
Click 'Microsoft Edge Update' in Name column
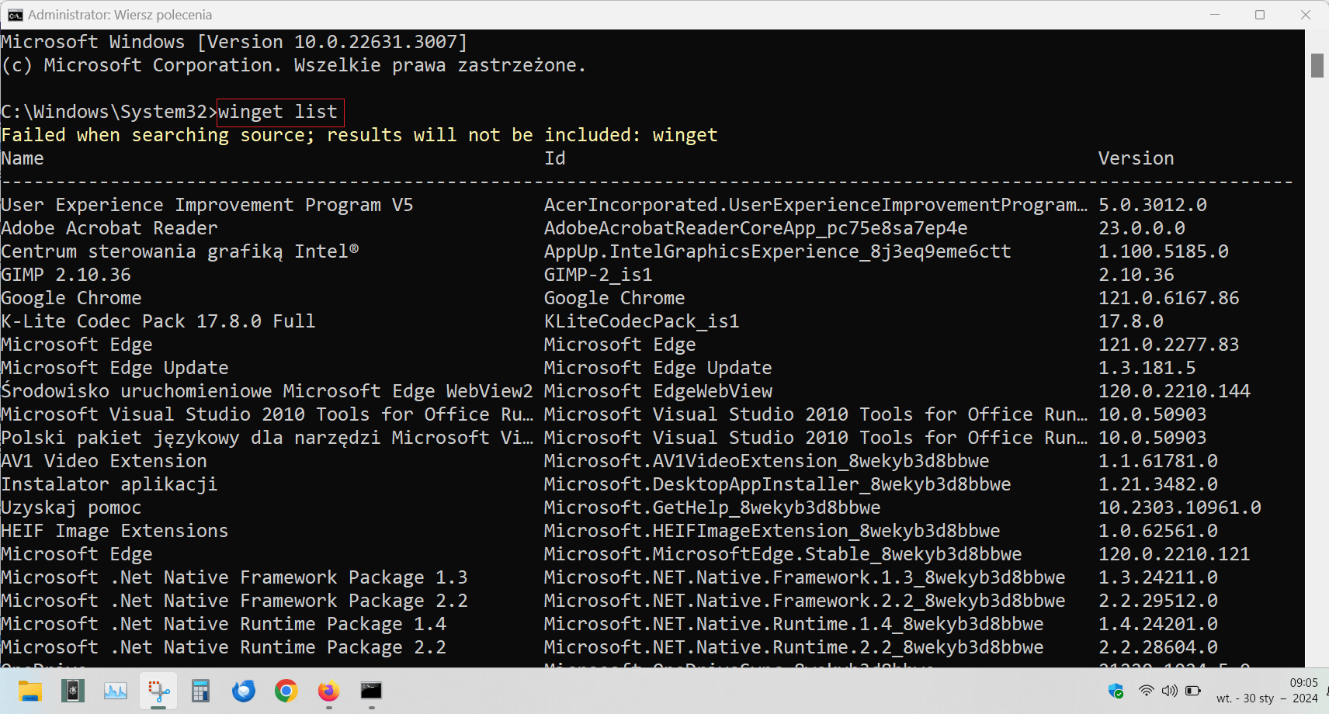(x=115, y=368)
